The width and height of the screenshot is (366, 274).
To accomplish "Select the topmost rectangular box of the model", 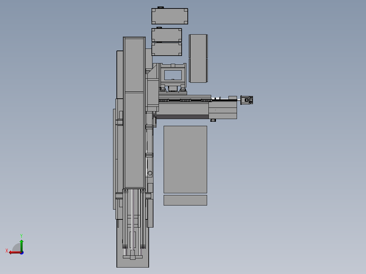I will [x=170, y=16].
